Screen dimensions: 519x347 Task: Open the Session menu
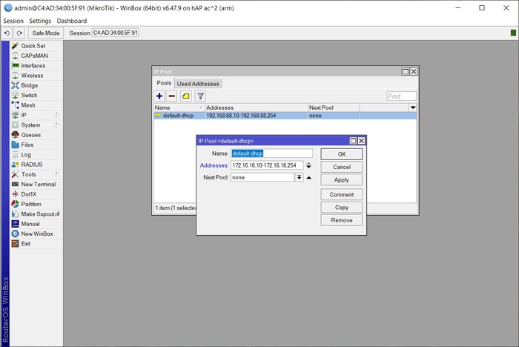click(x=13, y=21)
